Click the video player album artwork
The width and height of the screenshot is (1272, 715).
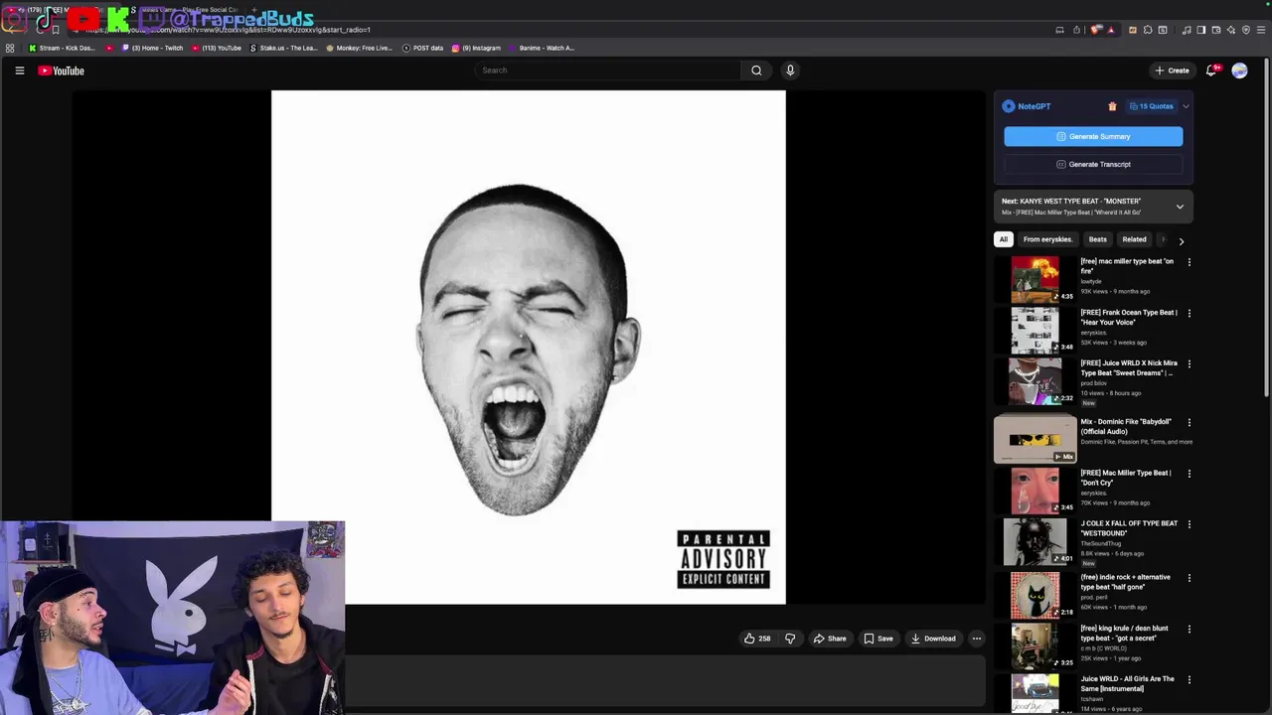pos(528,347)
